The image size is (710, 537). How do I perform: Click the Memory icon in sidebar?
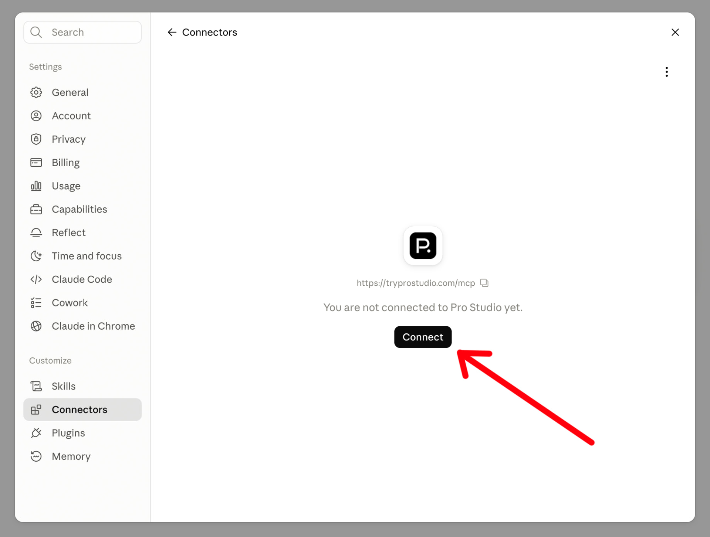(36, 456)
